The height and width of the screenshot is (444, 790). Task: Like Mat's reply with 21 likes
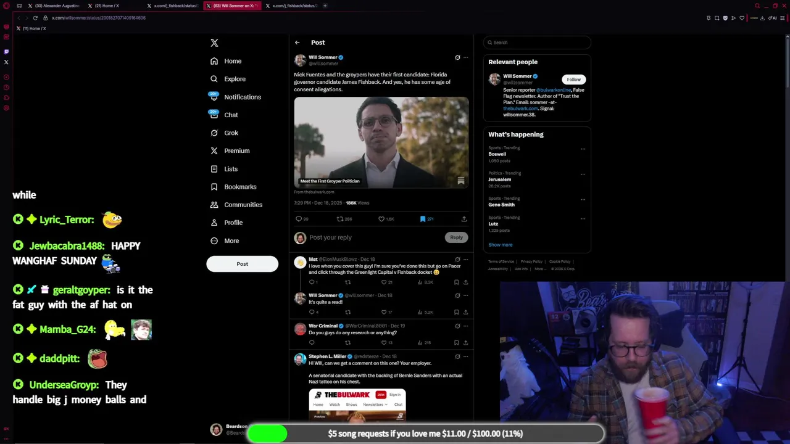[387, 282]
